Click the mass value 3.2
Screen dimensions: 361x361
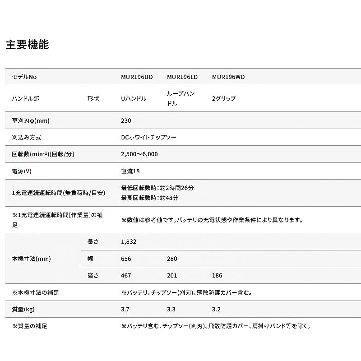tap(217, 309)
